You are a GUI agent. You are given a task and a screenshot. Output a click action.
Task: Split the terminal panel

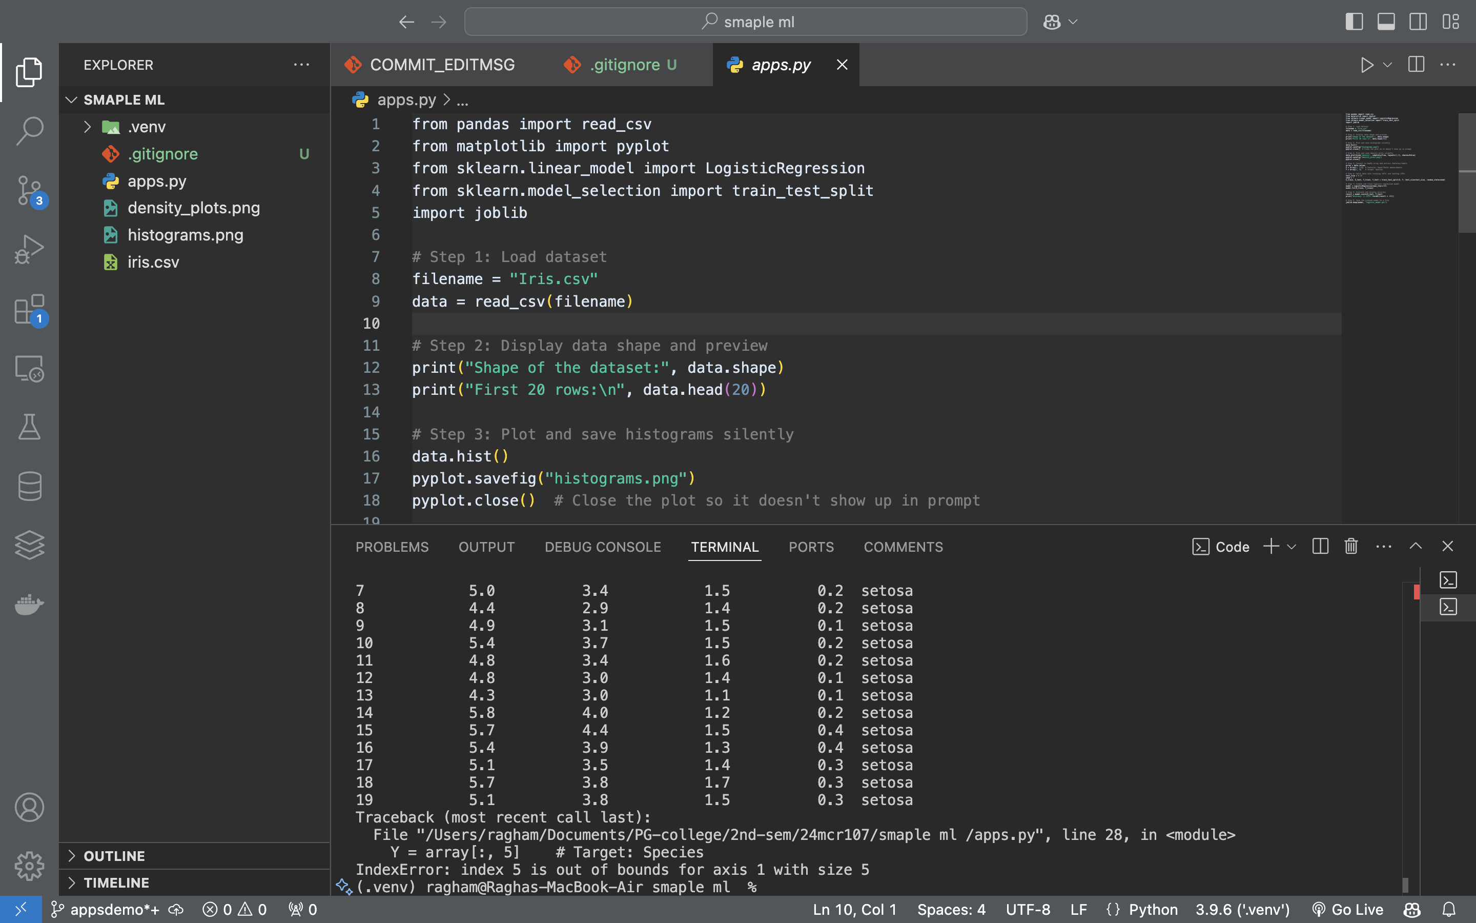[1320, 546]
